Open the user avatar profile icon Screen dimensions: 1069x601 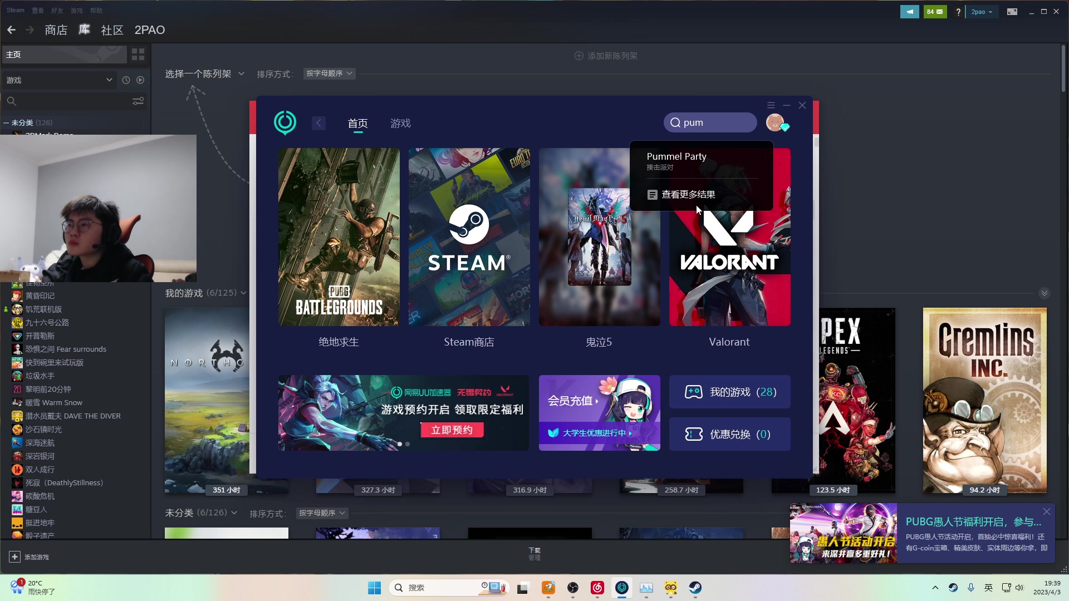click(x=775, y=122)
